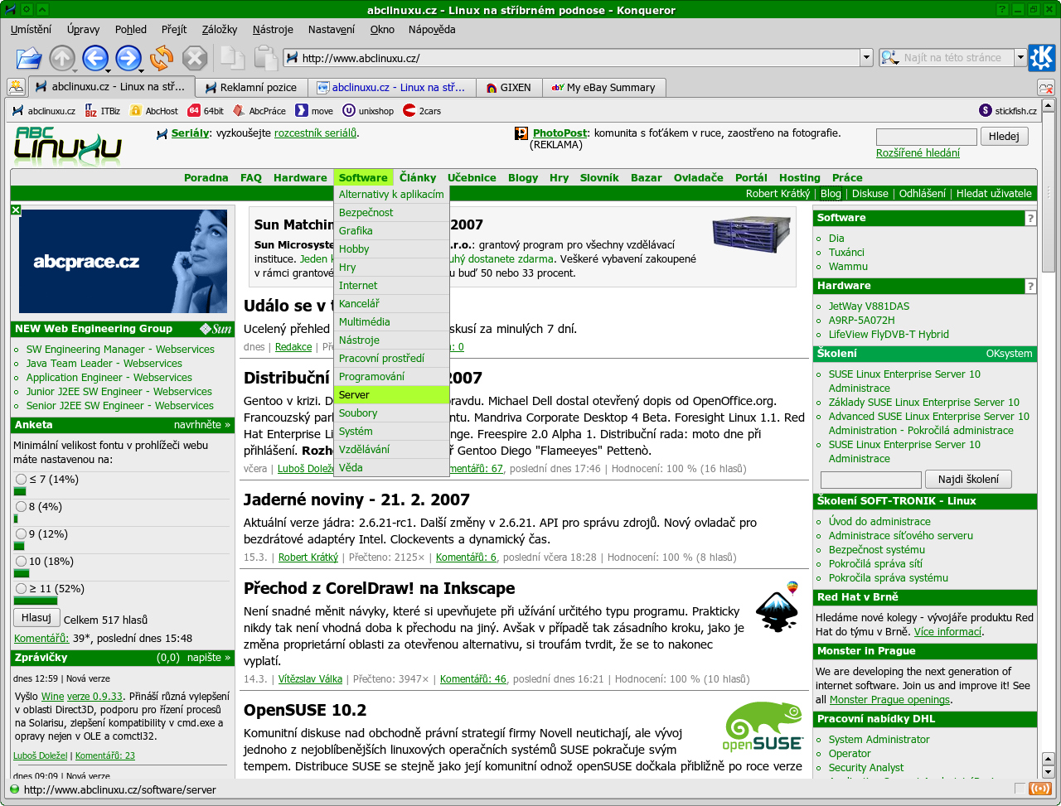
Task: Open the AbcHost bookmark
Action: (x=154, y=110)
